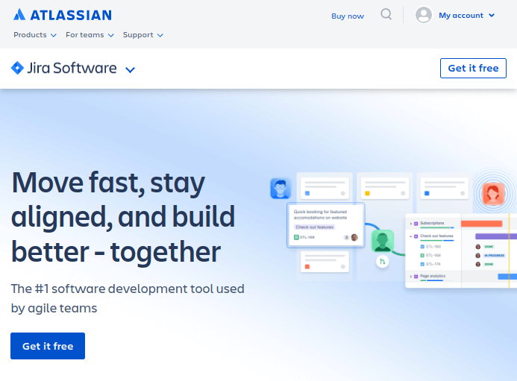Open the Jira Software product dropdown chevron
This screenshot has height=381, width=517.
coord(130,69)
